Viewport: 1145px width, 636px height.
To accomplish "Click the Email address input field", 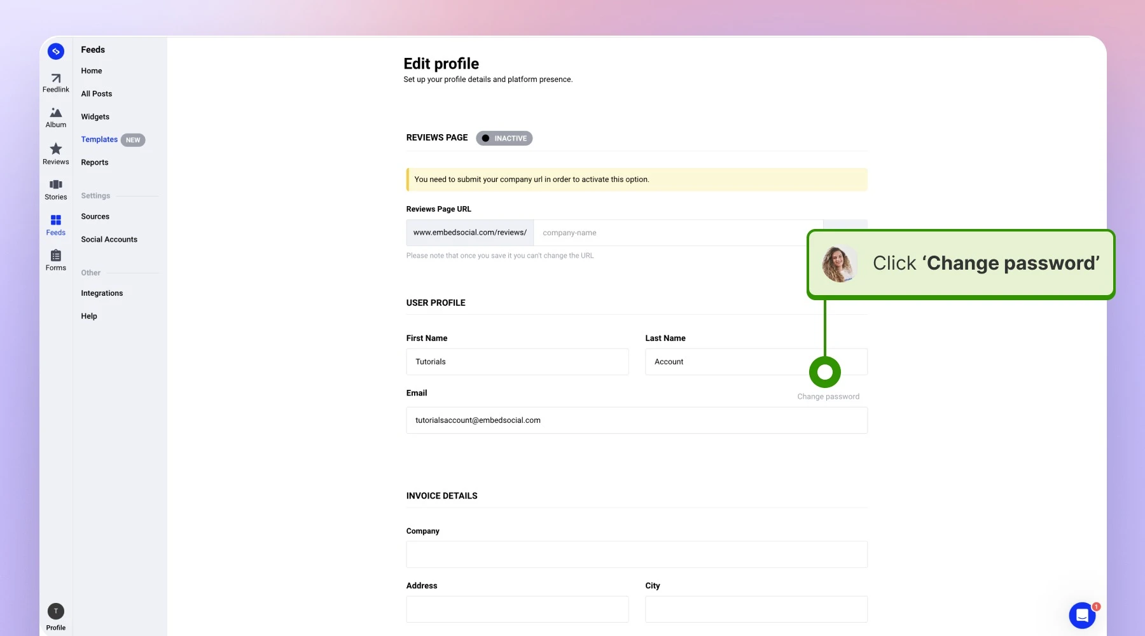I will tap(637, 420).
